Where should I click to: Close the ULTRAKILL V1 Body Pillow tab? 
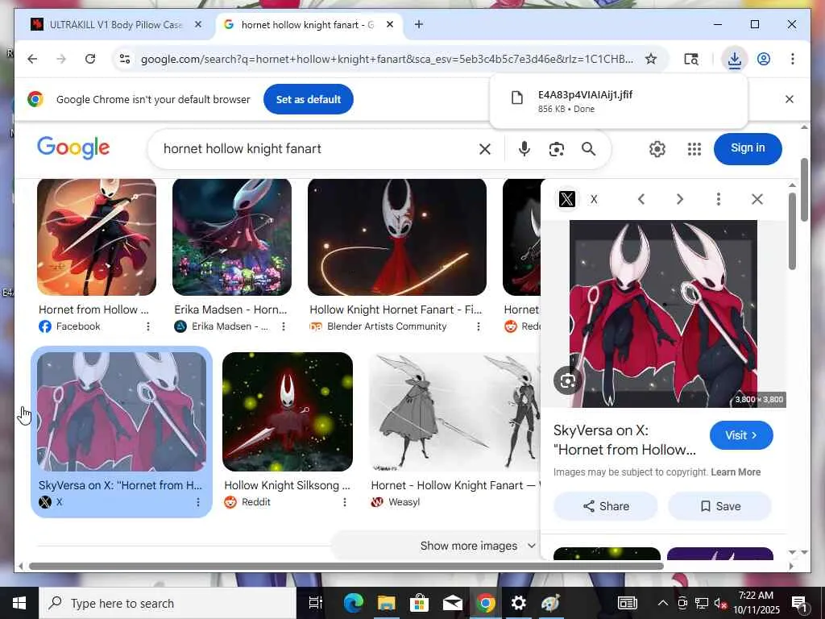[x=198, y=24]
